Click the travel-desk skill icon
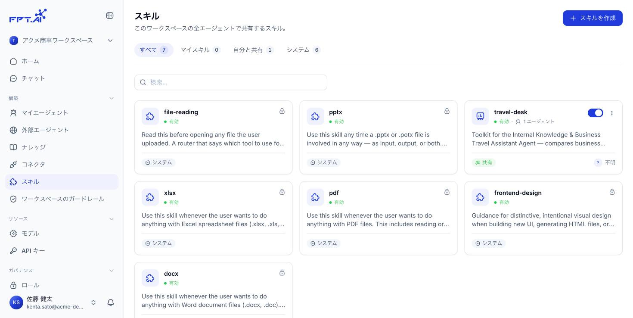Viewport: 633px width, 318px height. click(480, 116)
